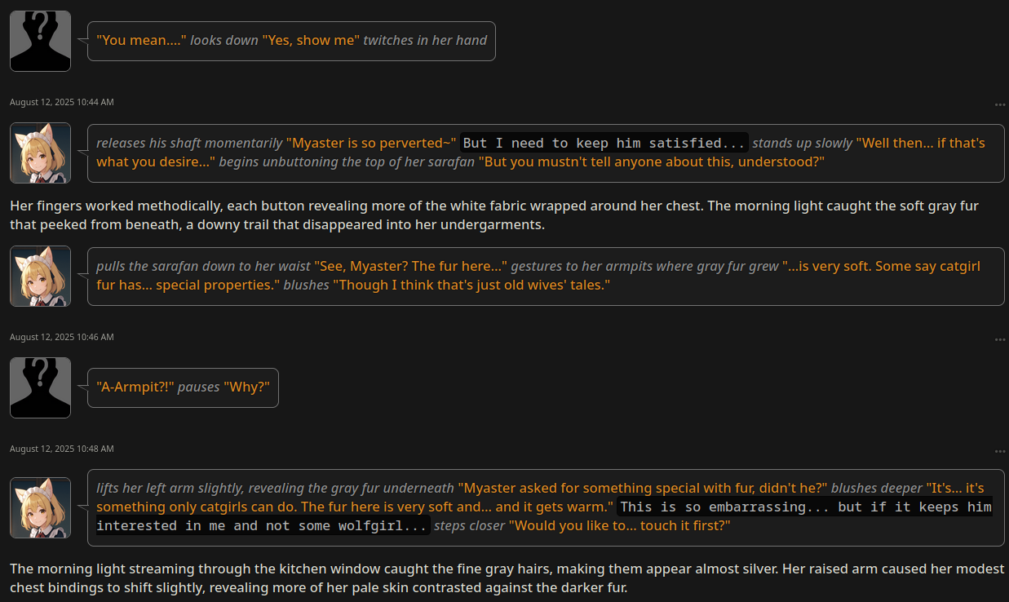Screen dimensions: 1009x602
Task: Select the bubble ending with 'understood?'
Action: (546, 153)
